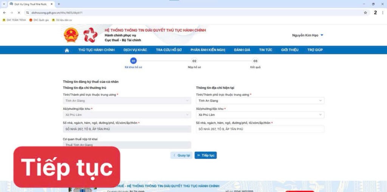Click the home icon in navigation bar
This screenshot has width=387, height=192.
click(67, 50)
